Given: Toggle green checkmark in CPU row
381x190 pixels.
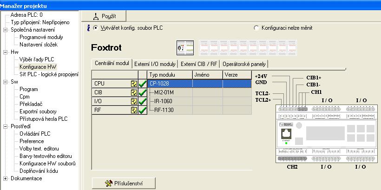Looking at the screenshot, I should point(142,84).
